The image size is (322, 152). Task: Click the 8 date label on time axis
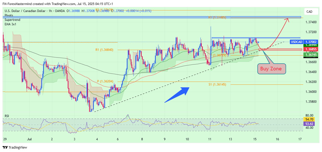[x=142, y=139]
